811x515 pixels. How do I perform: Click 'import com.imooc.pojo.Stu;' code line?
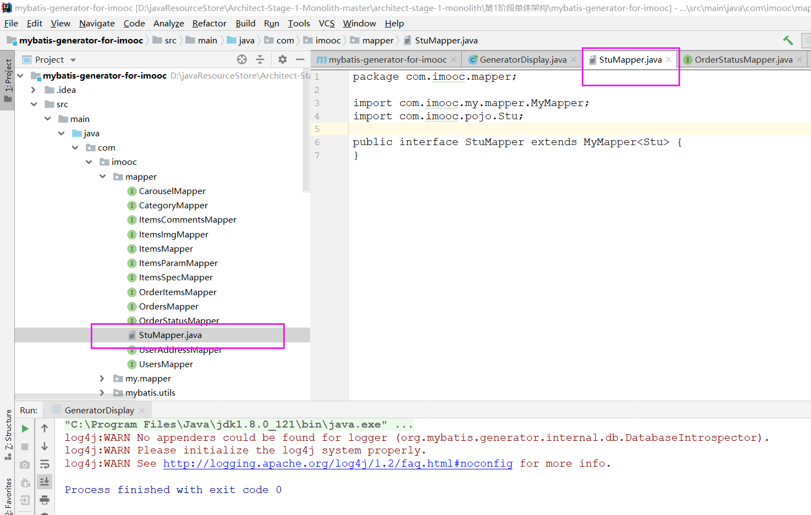(438, 116)
